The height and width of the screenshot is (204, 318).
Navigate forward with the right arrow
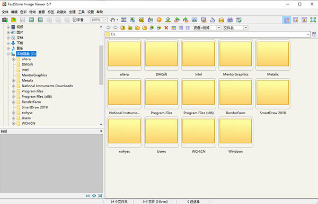[116, 27]
